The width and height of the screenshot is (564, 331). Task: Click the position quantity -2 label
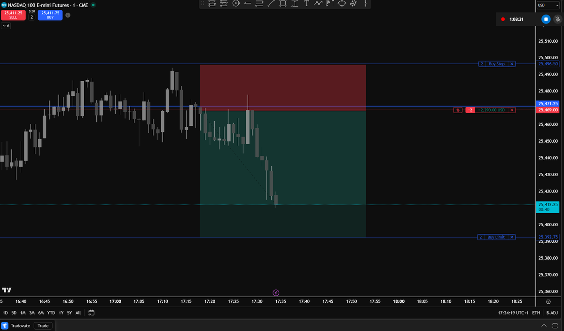pyautogui.click(x=470, y=110)
